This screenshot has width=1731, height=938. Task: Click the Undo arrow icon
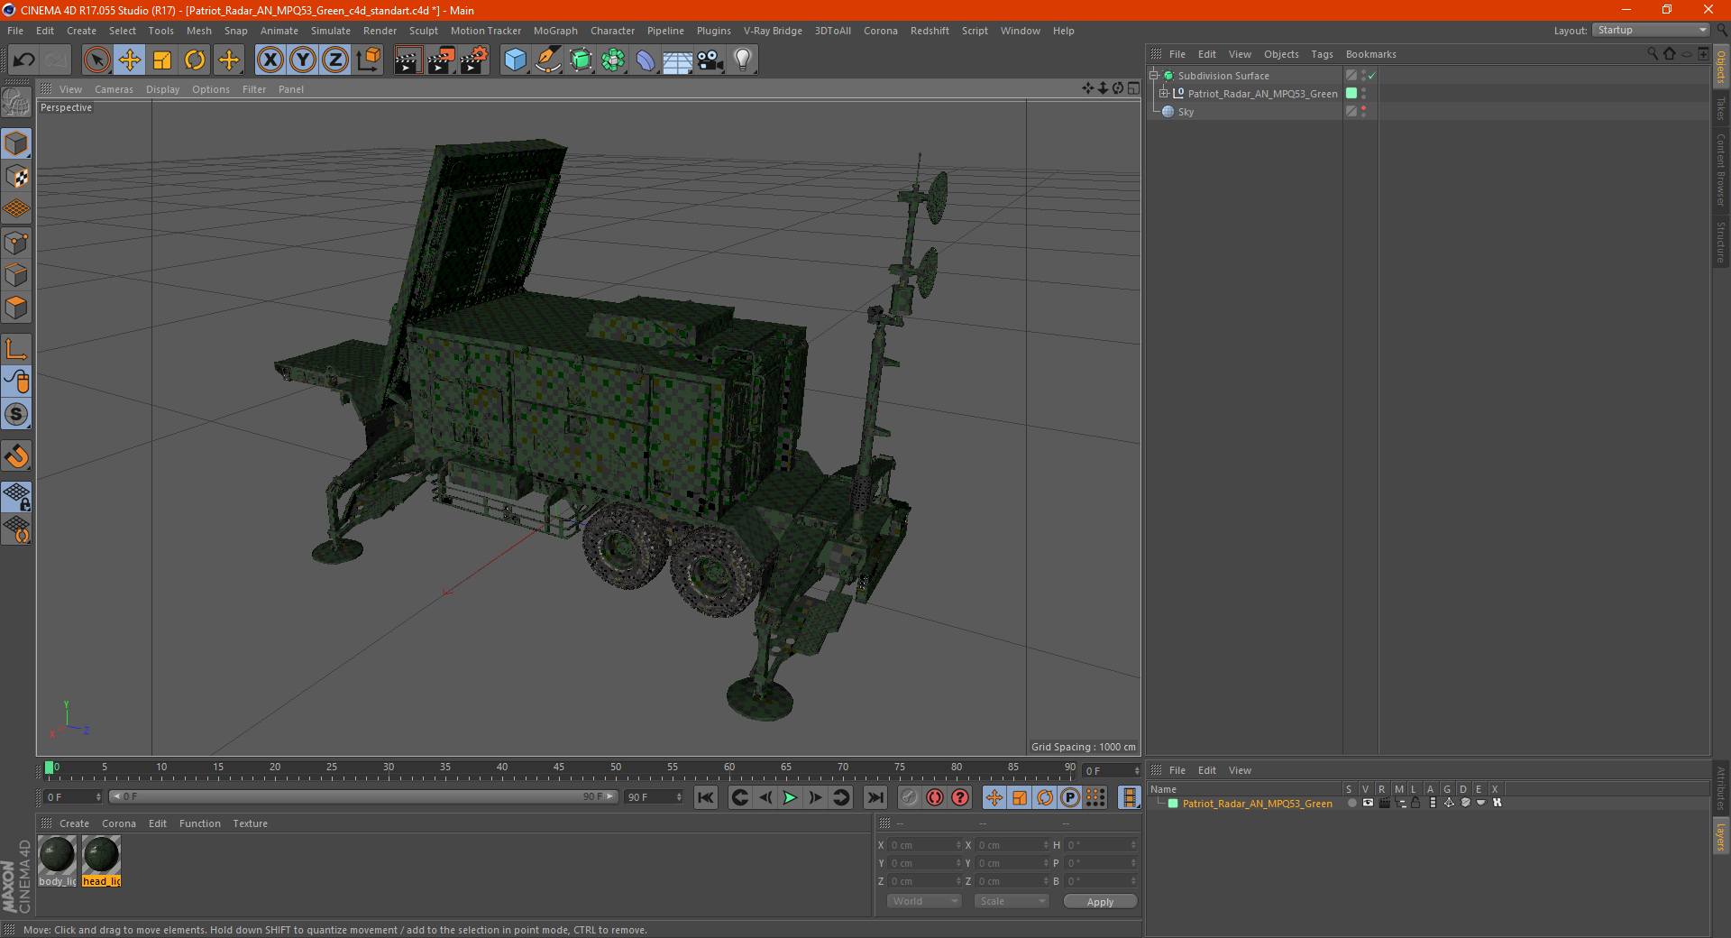click(24, 60)
